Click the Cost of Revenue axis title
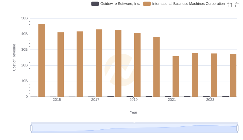 click(x=14, y=57)
